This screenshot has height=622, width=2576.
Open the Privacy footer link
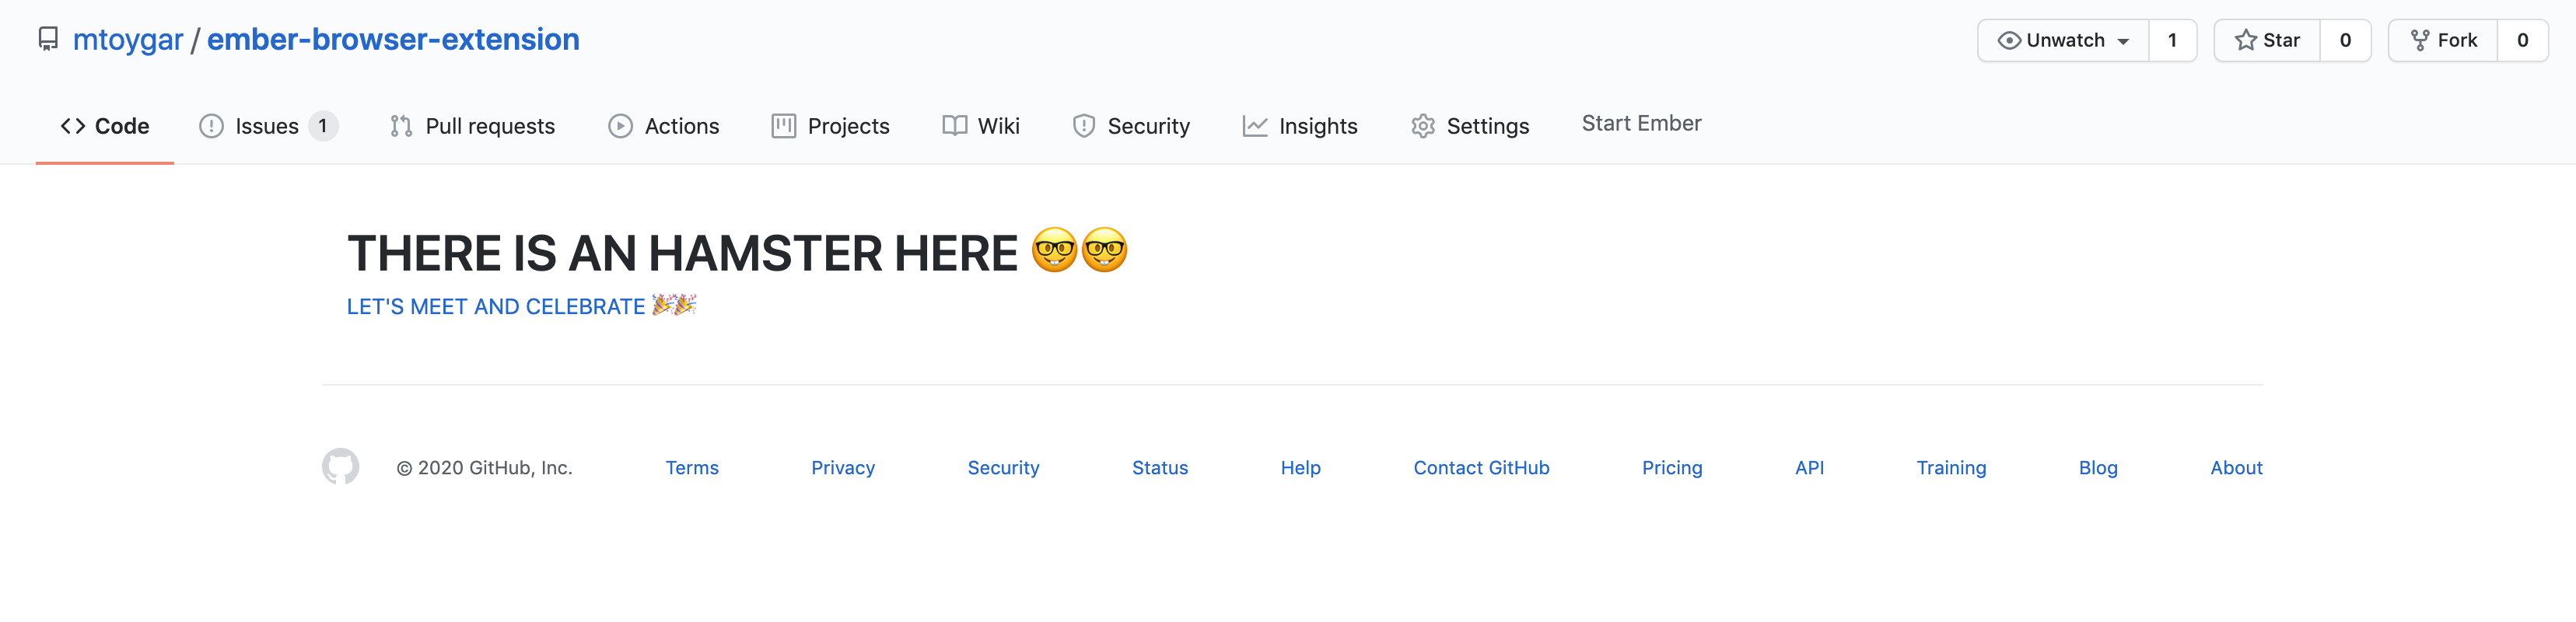pos(843,468)
